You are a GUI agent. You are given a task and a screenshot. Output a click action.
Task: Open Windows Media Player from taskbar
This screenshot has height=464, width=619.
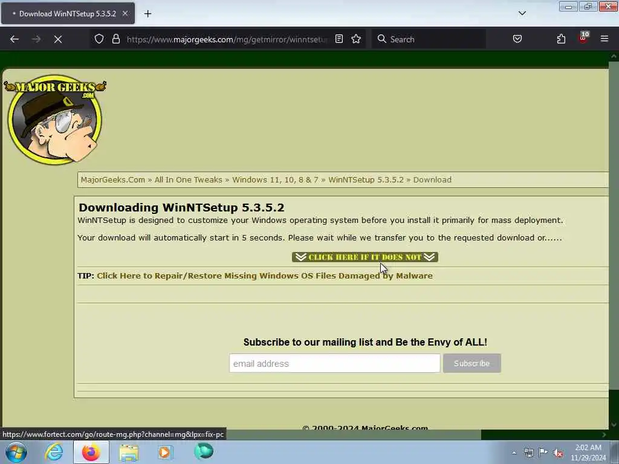pyautogui.click(x=165, y=453)
